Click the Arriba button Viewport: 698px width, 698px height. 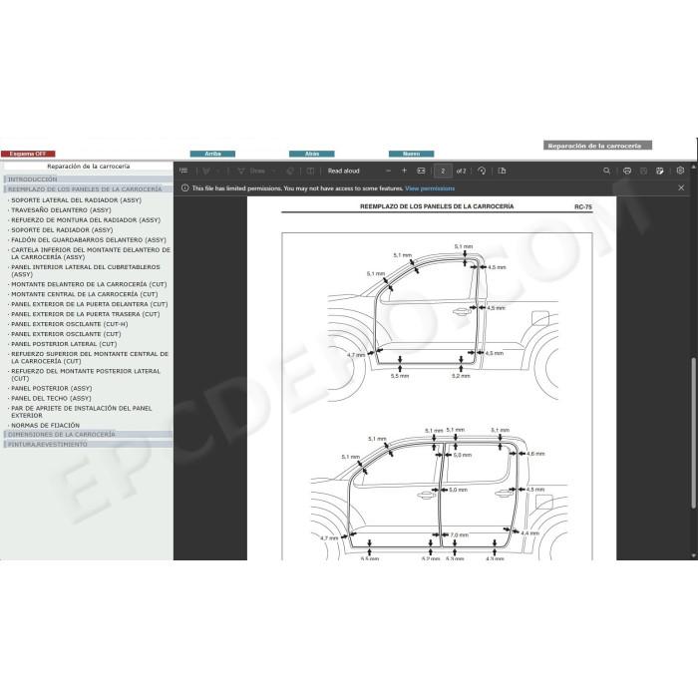212,154
